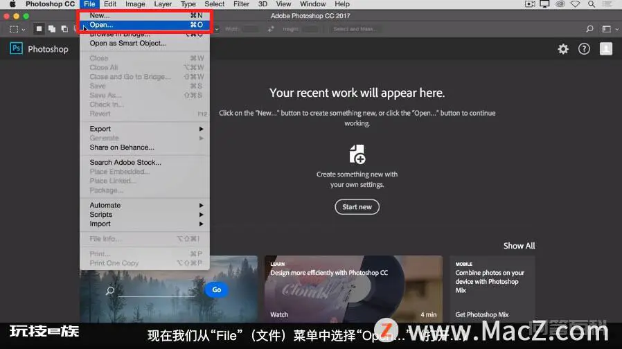The height and width of the screenshot is (349, 622).
Task: Open the Type menu
Action: click(188, 4)
